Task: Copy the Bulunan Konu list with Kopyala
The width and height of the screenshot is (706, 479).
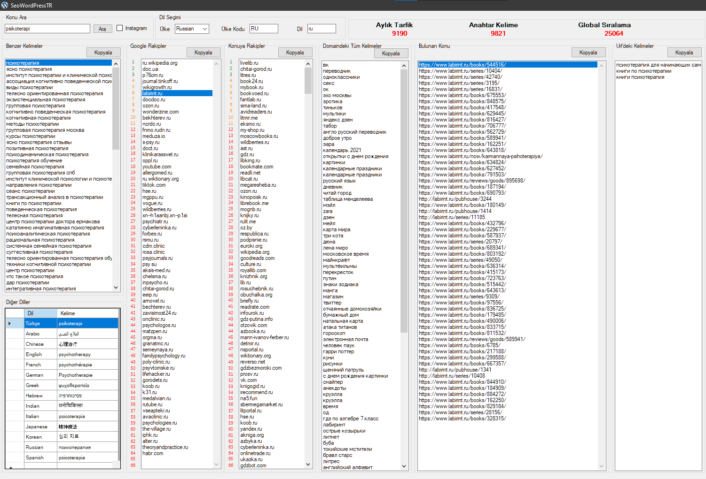Action: point(588,53)
